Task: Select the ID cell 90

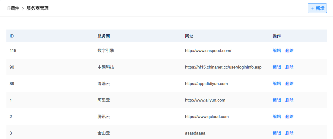Action: click(x=12, y=67)
